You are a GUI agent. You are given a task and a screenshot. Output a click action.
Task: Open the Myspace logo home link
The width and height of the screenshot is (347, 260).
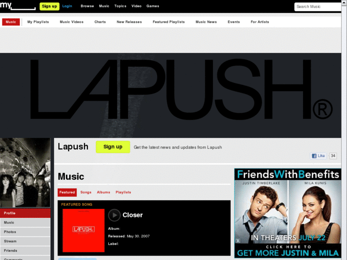(18, 6)
